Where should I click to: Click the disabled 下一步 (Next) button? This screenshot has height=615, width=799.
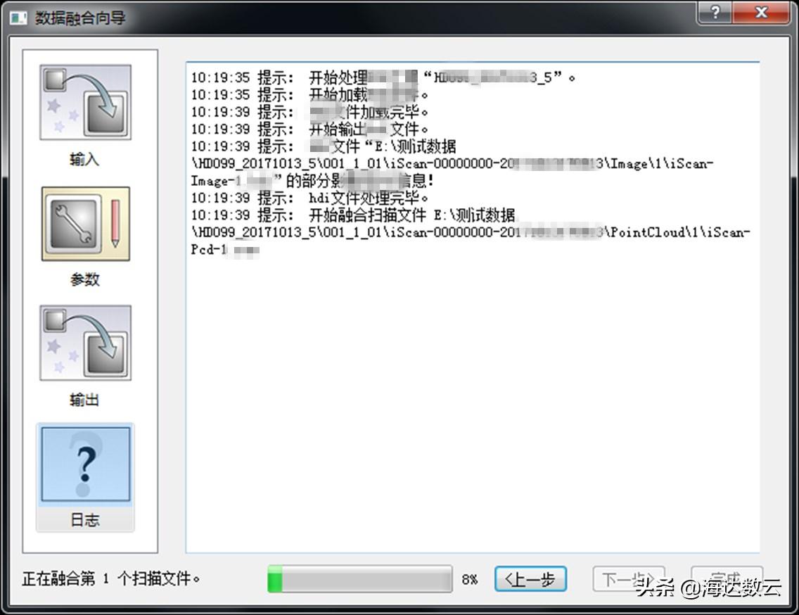[628, 578]
